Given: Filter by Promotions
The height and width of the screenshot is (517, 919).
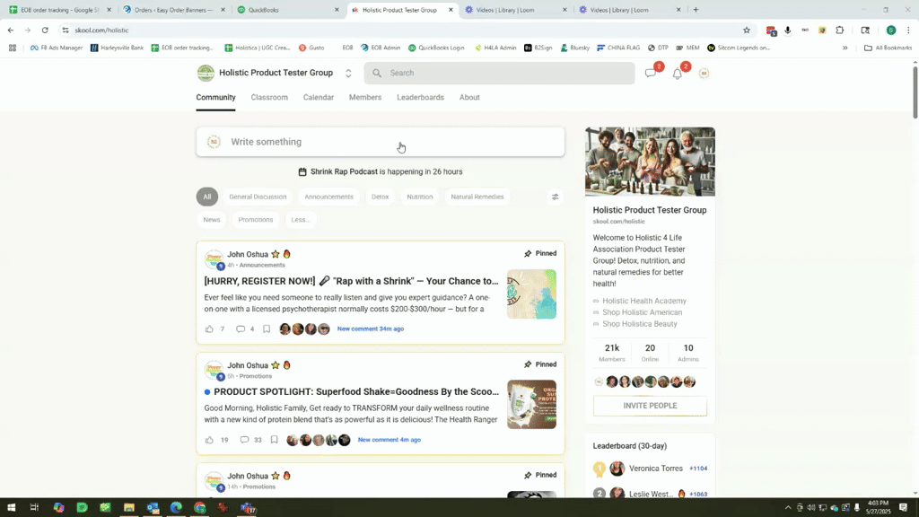Looking at the screenshot, I should (256, 220).
